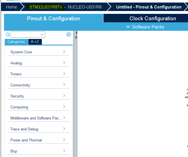The height and width of the screenshot is (157, 188).
Task: Expand the Power and Thermal category
Action: pos(38,140)
